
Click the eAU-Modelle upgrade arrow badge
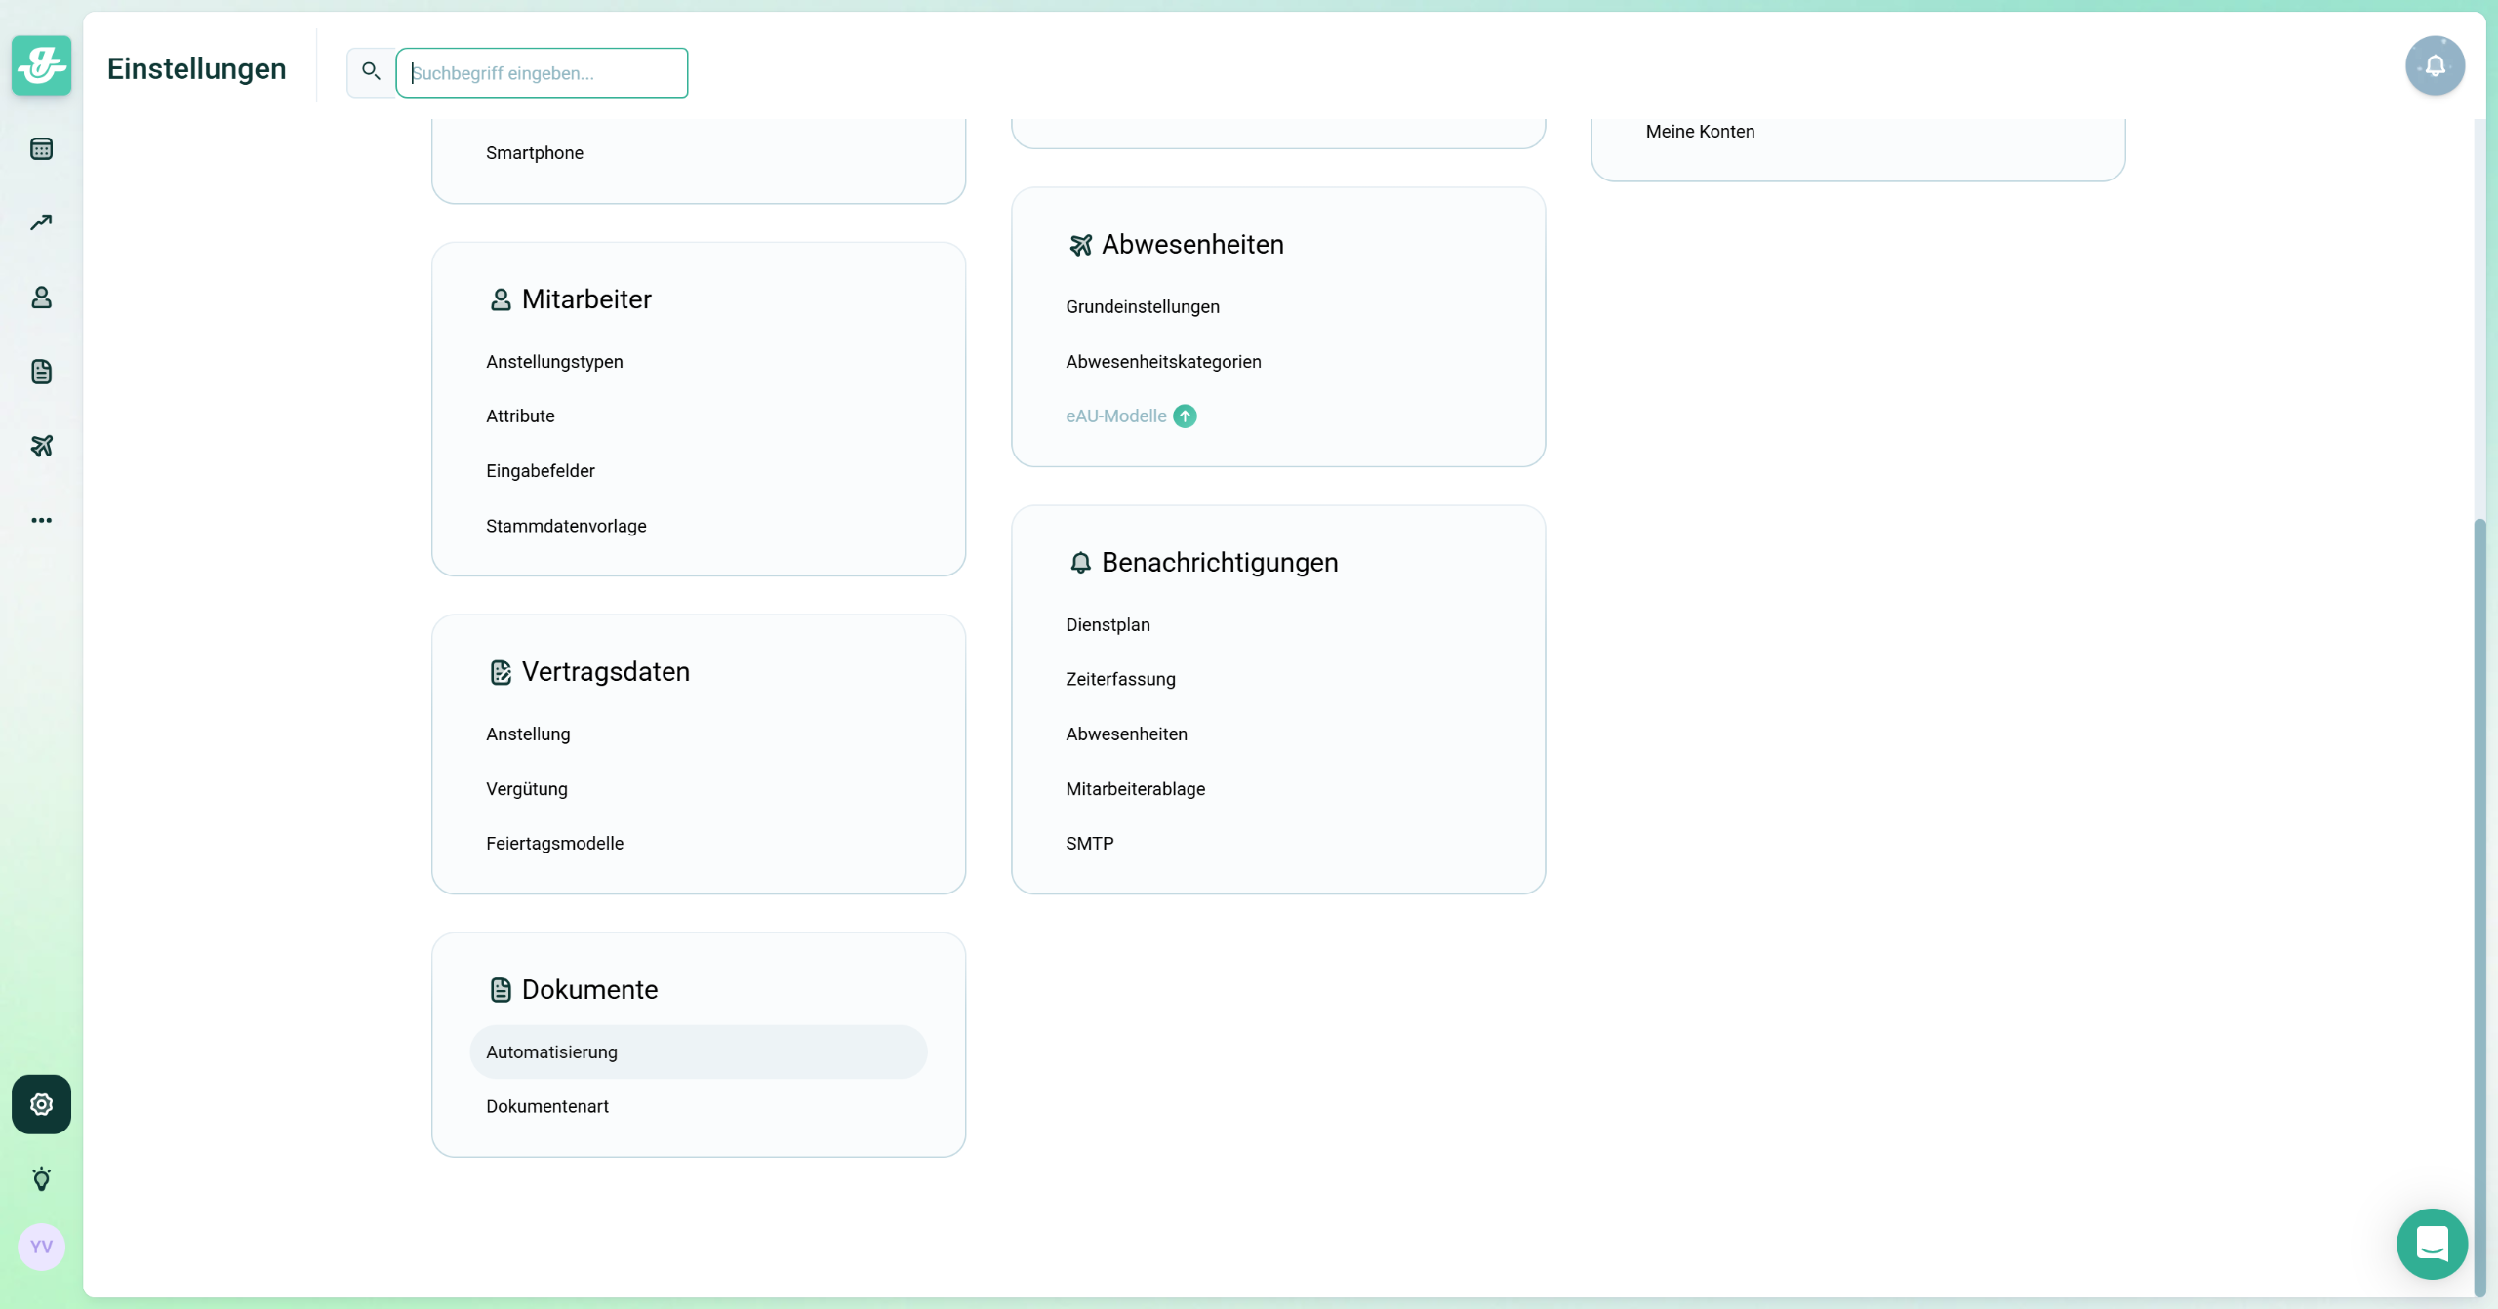1185,416
